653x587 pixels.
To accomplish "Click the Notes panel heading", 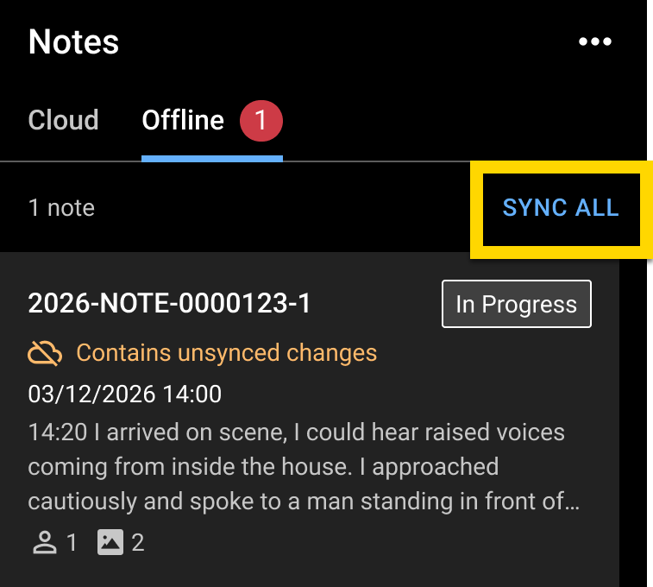I will point(73,41).
